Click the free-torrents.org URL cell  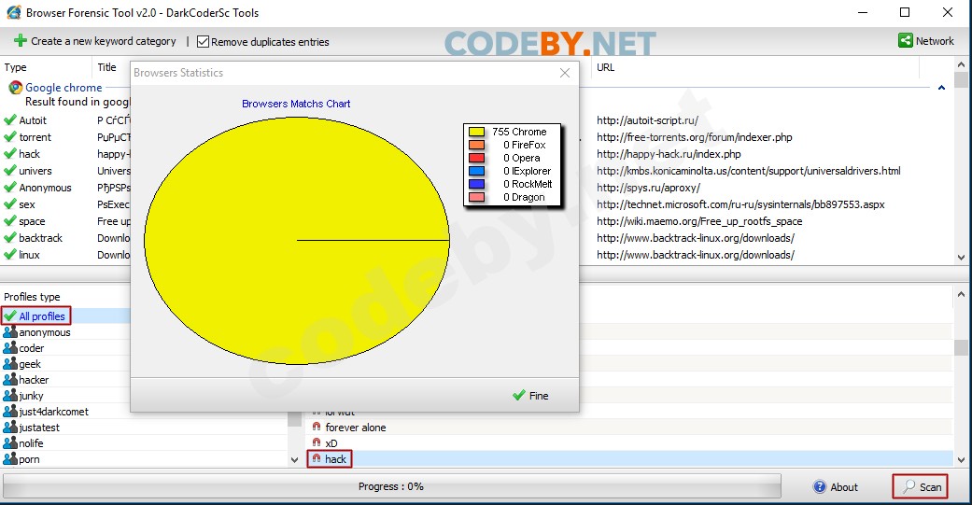695,137
